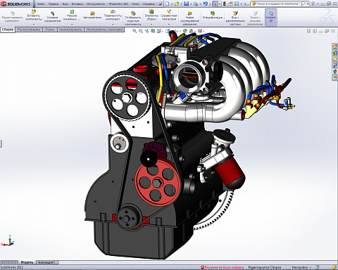Click the Section View icon
338x270 pixels.
[x=153, y=31]
